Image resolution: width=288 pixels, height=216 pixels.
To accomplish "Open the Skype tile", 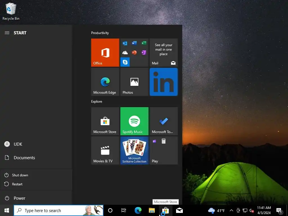I will pos(125,62).
